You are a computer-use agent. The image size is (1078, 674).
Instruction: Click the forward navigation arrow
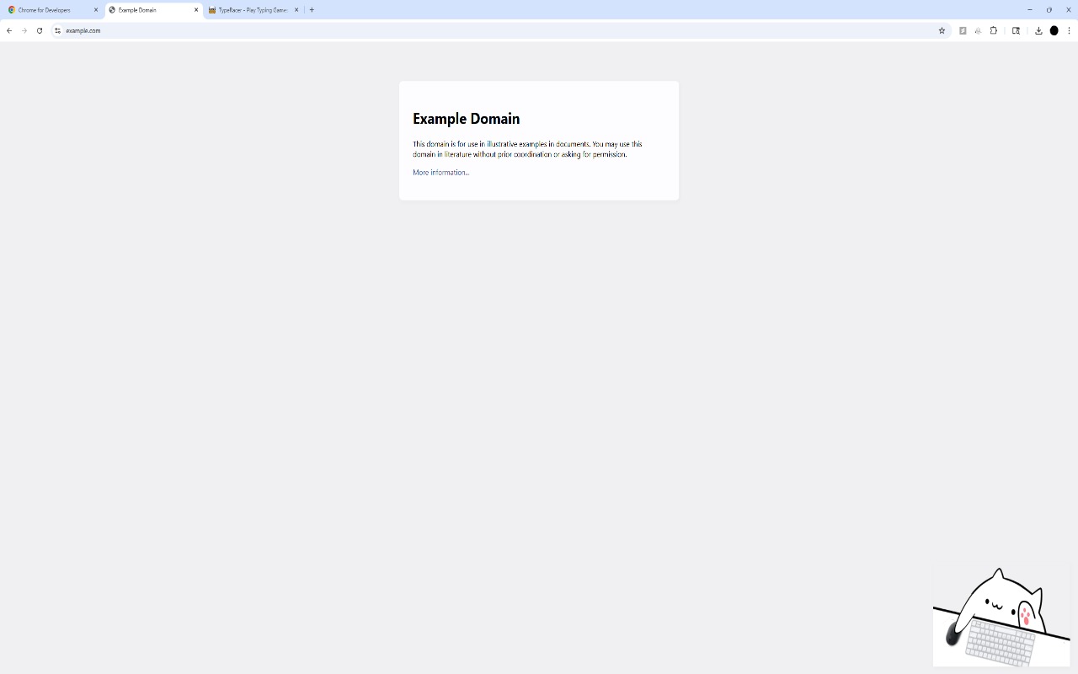[24, 30]
